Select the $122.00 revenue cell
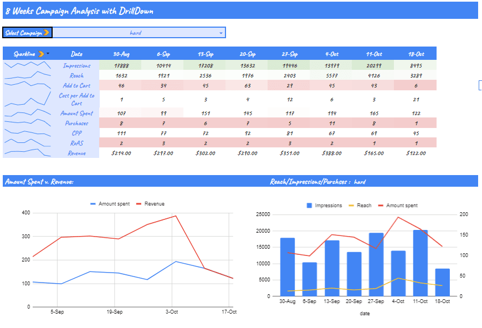 (416, 153)
